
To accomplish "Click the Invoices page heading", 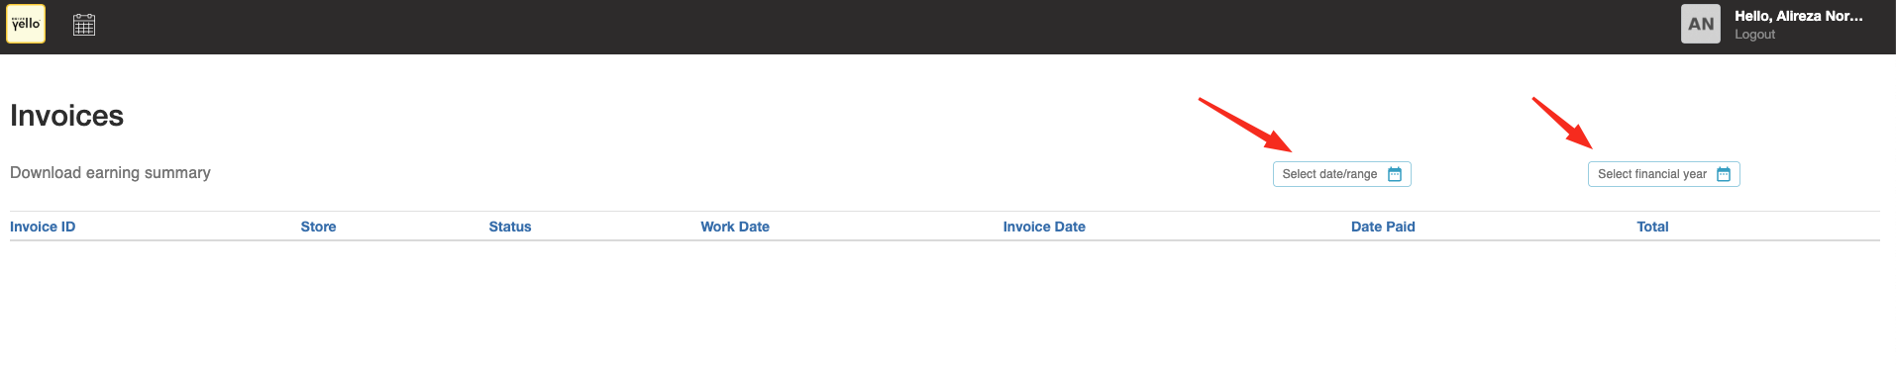I will (x=66, y=116).
